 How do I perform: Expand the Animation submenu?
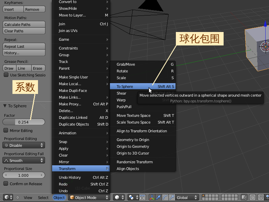coord(81,133)
